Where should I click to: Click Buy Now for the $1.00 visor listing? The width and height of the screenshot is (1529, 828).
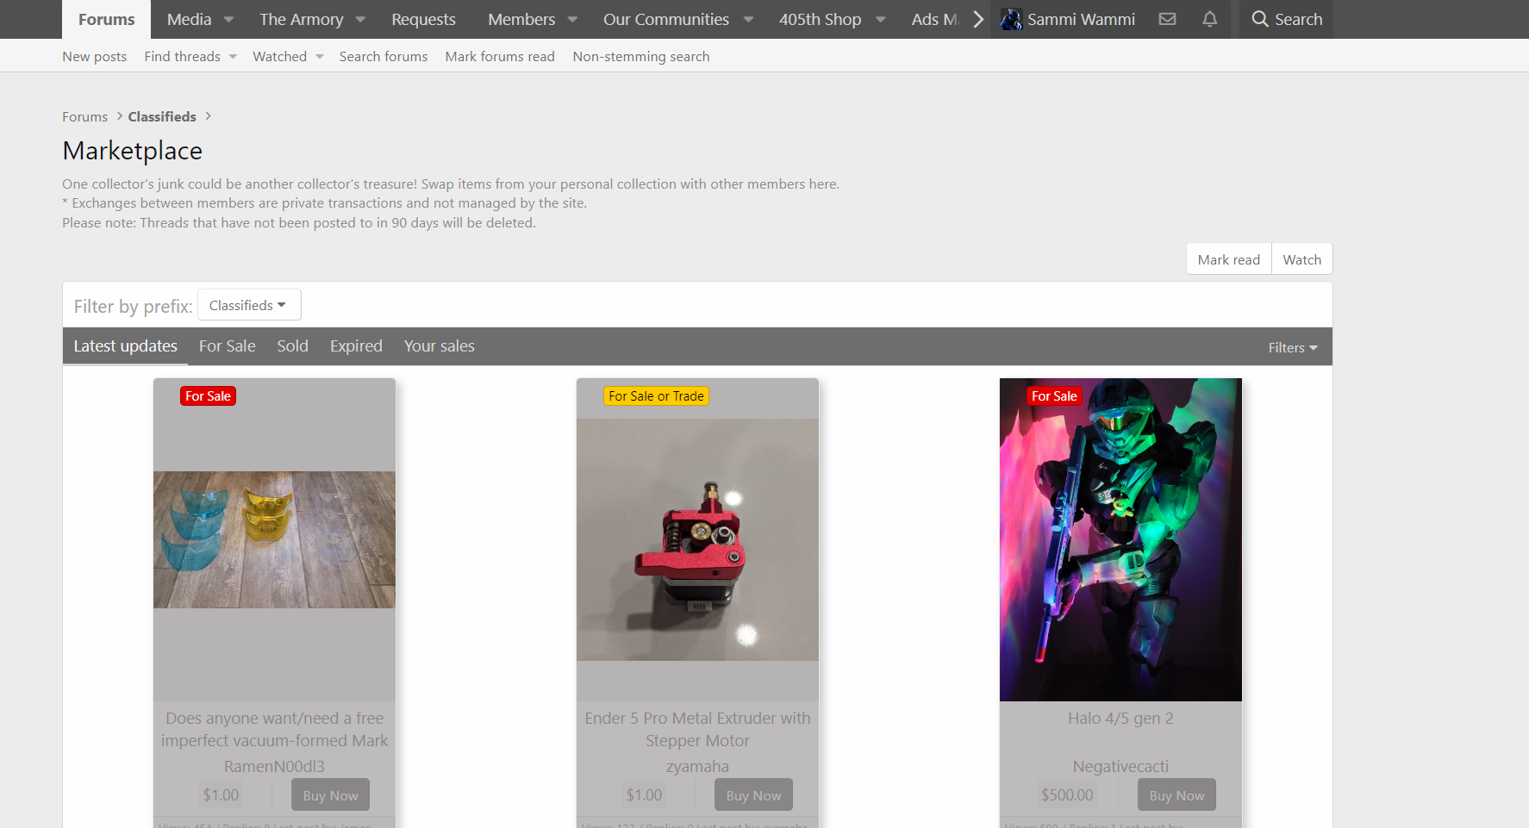tap(331, 795)
